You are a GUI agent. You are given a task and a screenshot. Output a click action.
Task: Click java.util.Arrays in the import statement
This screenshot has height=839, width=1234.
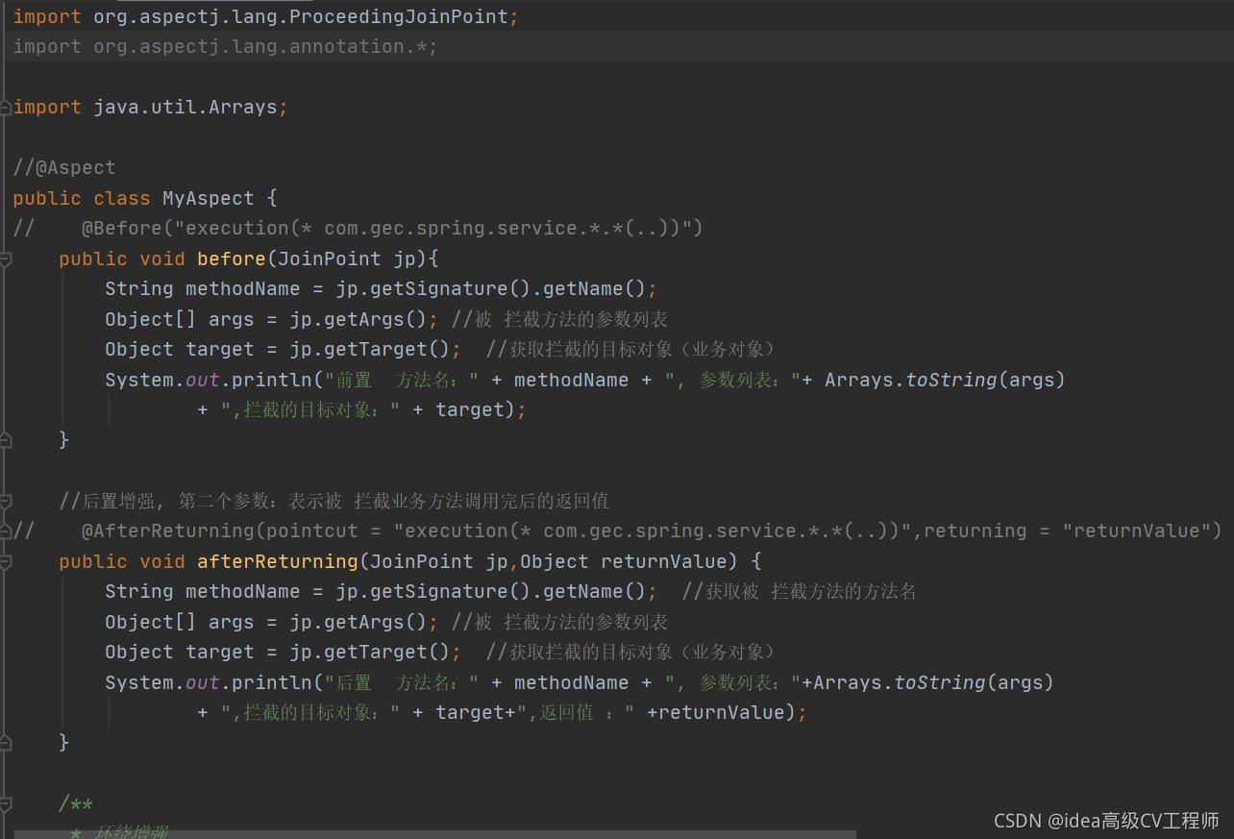coord(185,107)
